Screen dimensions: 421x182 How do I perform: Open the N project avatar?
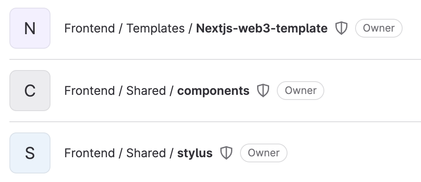30,28
